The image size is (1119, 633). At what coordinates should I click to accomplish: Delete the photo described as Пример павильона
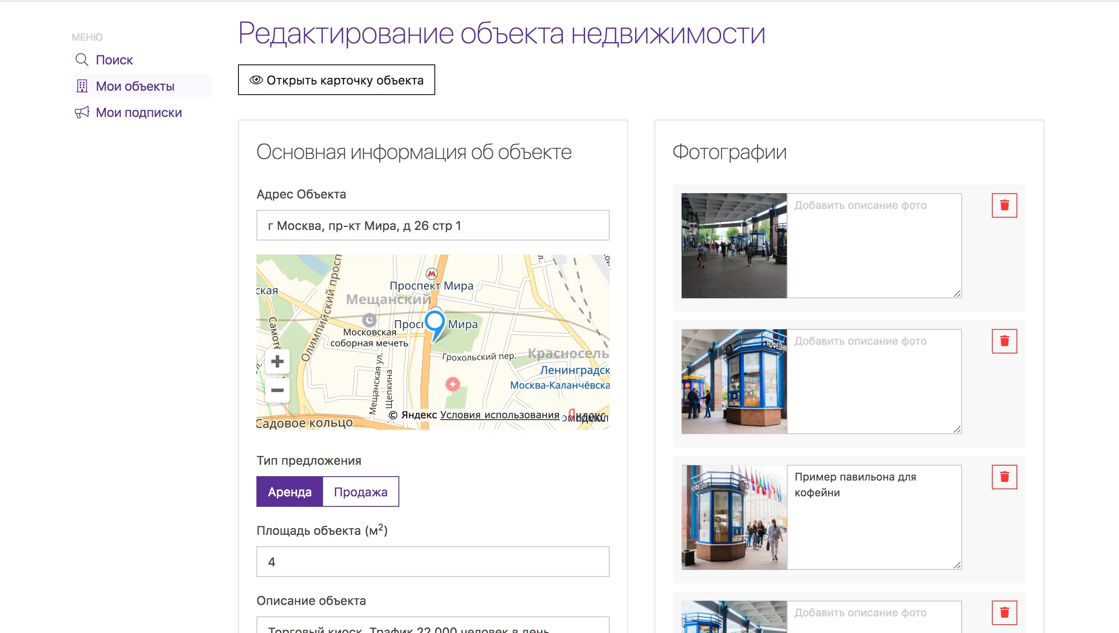pos(1004,477)
